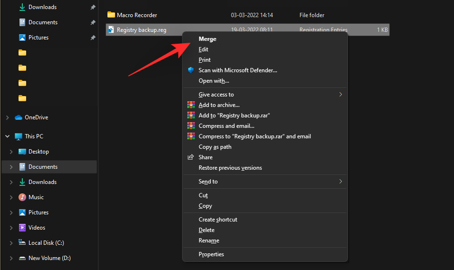The image size is (454, 270).
Task: Click the Music icon in navigation pane
Action: point(22,197)
